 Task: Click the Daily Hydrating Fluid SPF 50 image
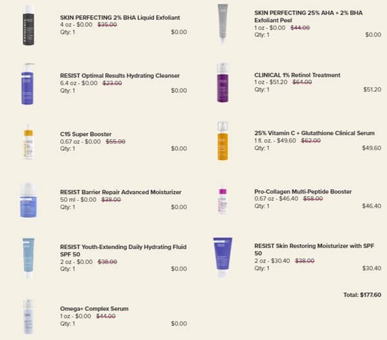[28, 257]
